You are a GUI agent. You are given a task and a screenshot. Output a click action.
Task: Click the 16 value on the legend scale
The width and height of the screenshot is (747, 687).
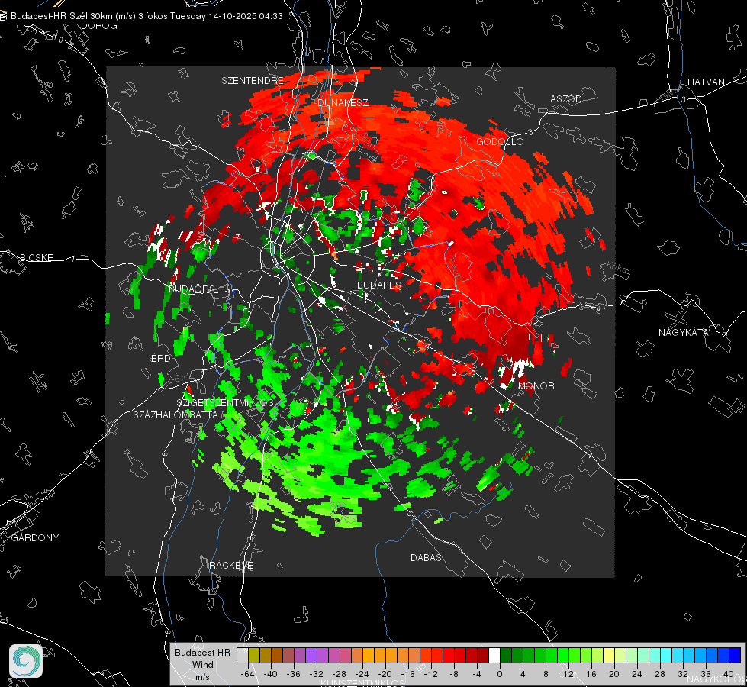coord(591,674)
